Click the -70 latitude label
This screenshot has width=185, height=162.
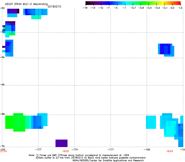[x=2, y=146]
